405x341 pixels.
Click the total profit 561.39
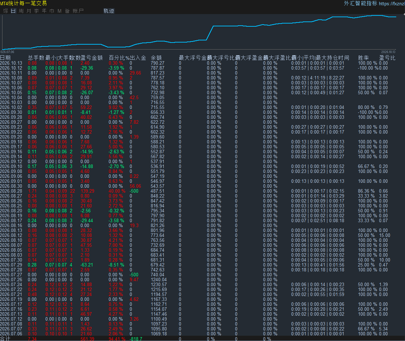[x=87, y=339]
